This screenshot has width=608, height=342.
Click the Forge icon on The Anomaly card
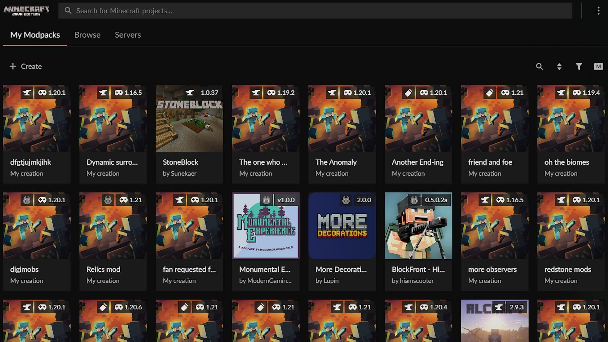pos(332,93)
